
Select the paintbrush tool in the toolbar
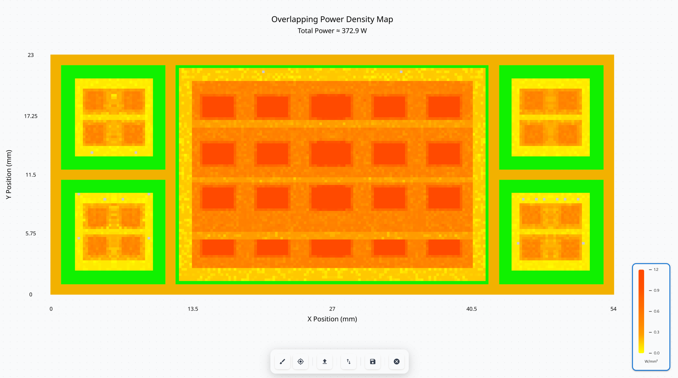point(282,362)
